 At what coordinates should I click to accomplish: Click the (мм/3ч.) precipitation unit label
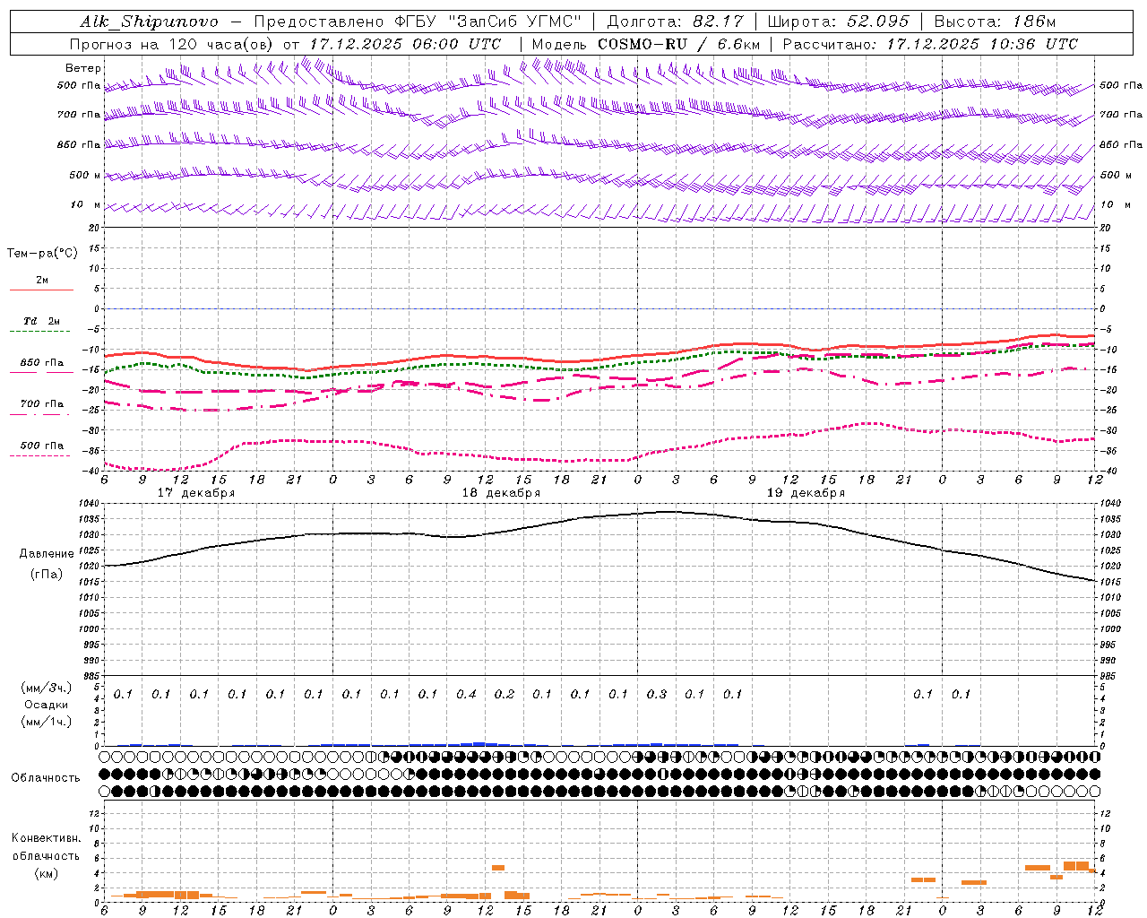[x=47, y=688]
